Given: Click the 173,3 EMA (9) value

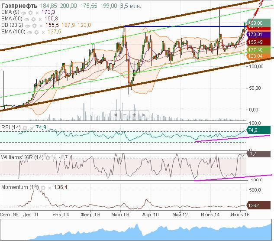Looking at the screenshot, I should click(48, 12).
